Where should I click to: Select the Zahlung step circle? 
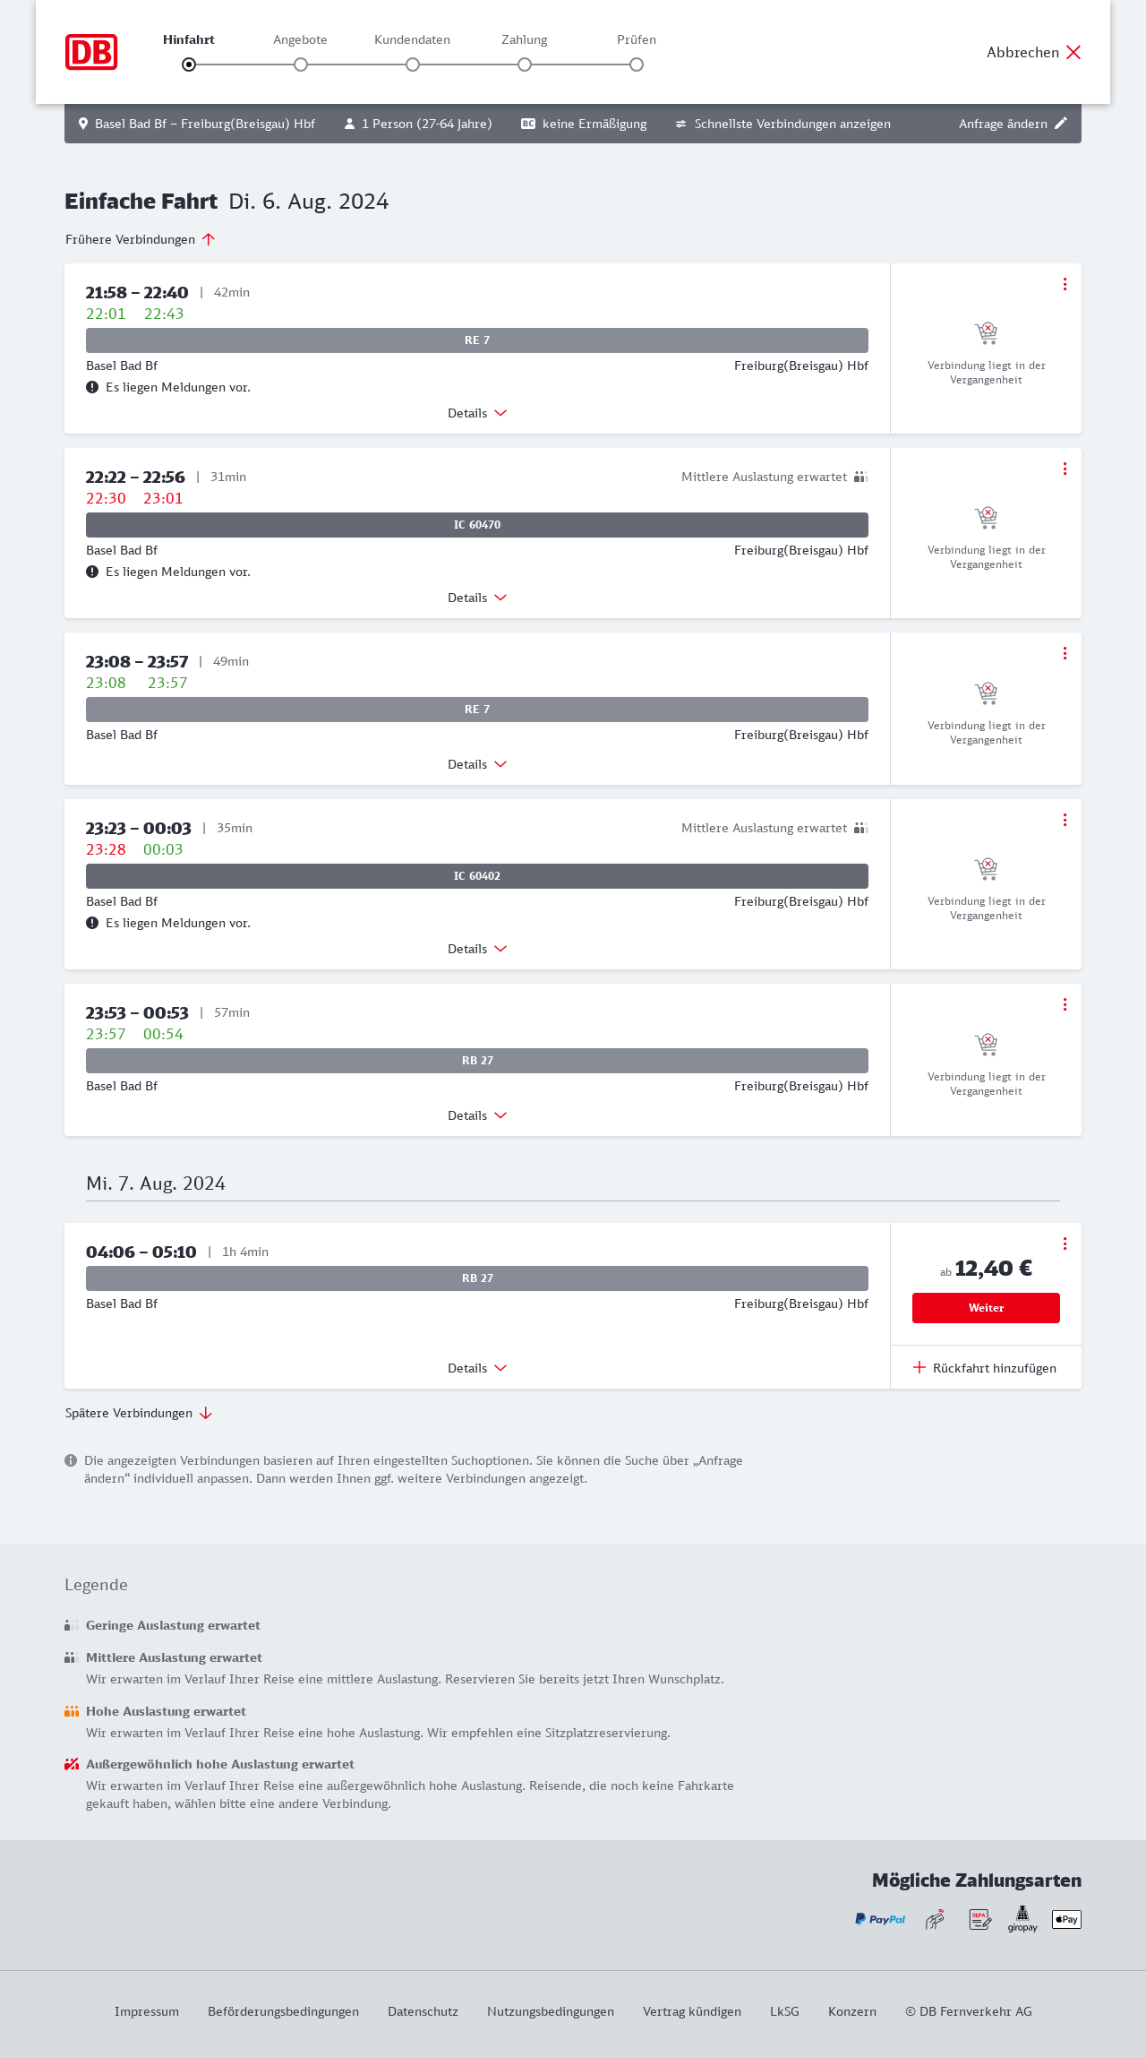point(525,65)
